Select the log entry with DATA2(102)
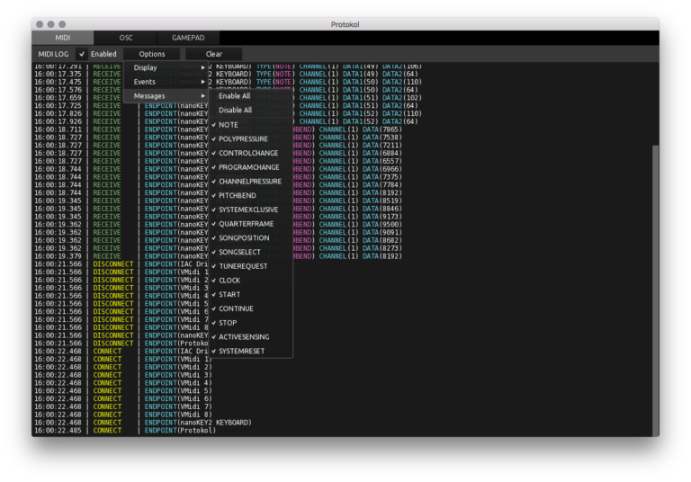Screen dimensions: 691x482 coord(229,98)
